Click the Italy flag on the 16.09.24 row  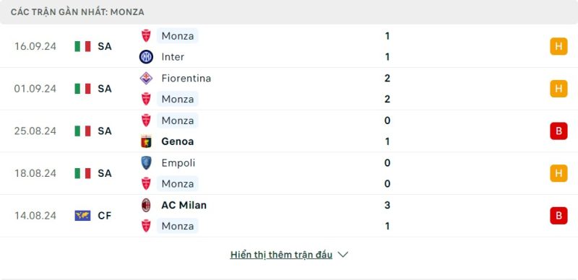tap(82, 46)
